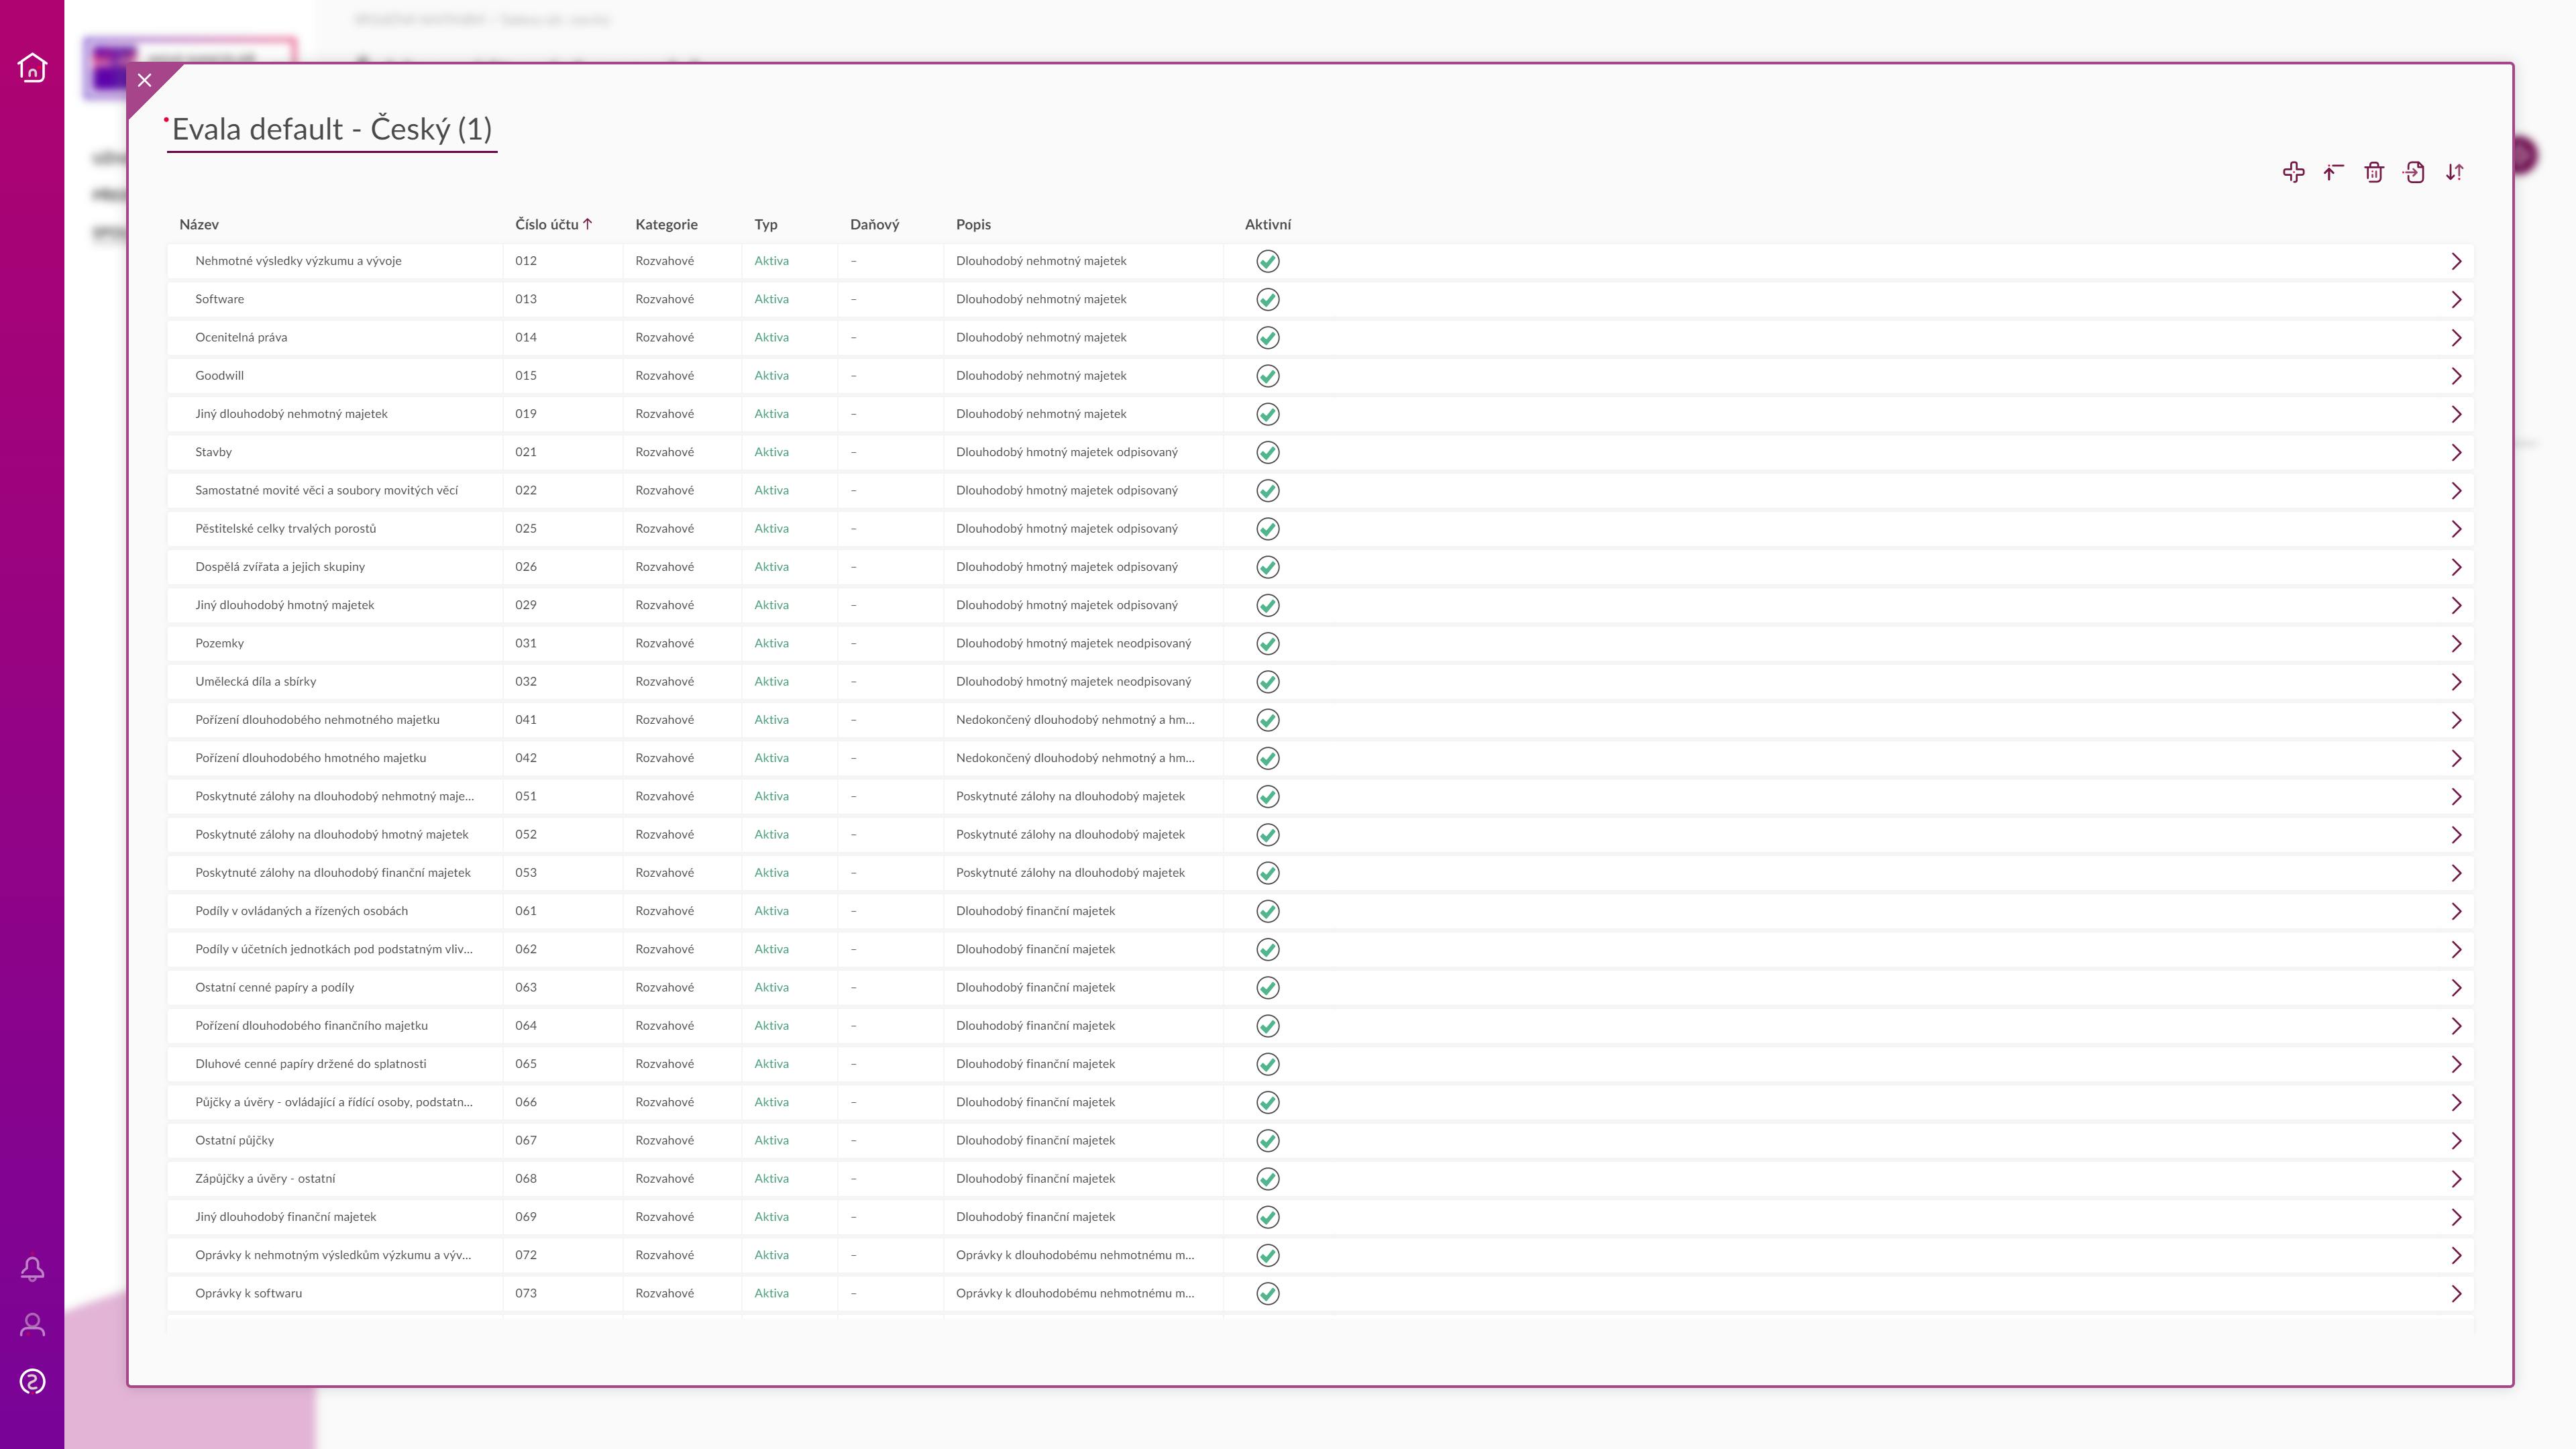The image size is (2576, 1449).
Task: Select Pořízení dlouhodobého finančního majetku row
Action: click(x=1320, y=1026)
